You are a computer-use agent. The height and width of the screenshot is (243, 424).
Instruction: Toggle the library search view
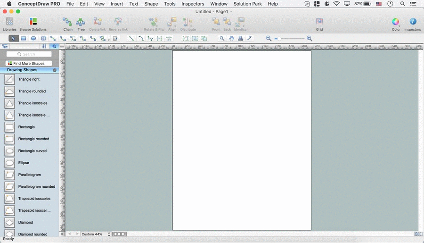coord(54,46)
